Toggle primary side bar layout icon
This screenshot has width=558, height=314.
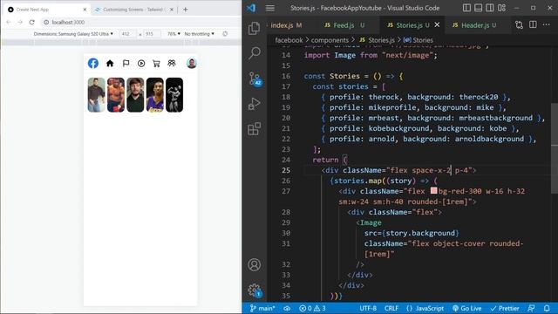[x=466, y=8]
